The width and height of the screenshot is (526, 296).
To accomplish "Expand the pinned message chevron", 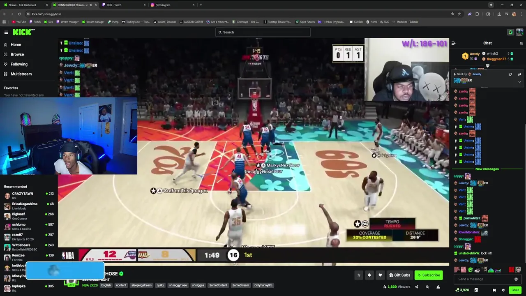I will pos(519,82).
